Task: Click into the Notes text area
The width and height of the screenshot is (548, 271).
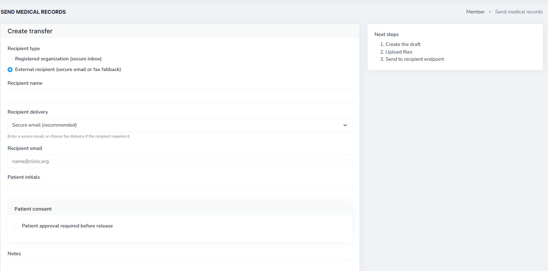Action: [x=180, y=266]
